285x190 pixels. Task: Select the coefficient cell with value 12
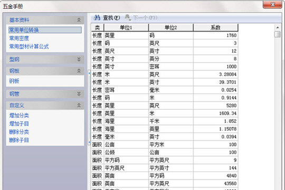click(x=216, y=51)
